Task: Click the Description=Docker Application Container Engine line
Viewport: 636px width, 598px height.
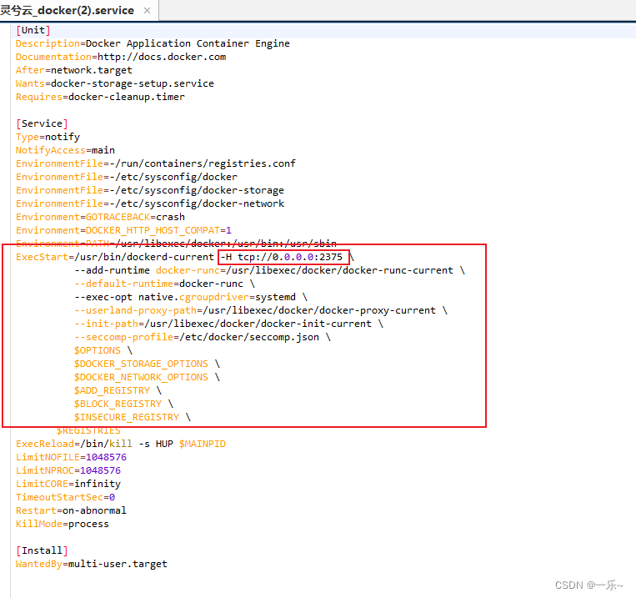Action: [x=153, y=43]
